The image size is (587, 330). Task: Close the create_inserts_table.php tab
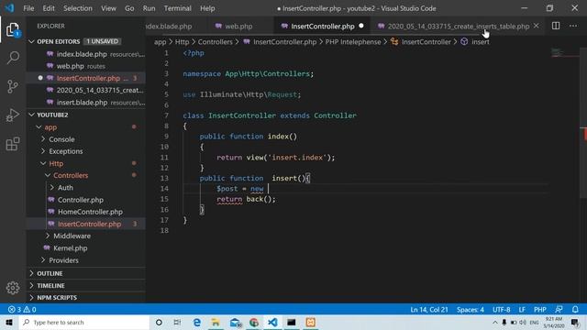536,26
